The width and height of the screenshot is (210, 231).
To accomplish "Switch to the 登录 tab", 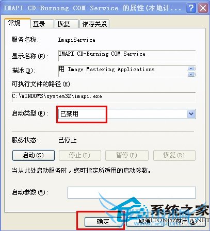I will [42, 24].
